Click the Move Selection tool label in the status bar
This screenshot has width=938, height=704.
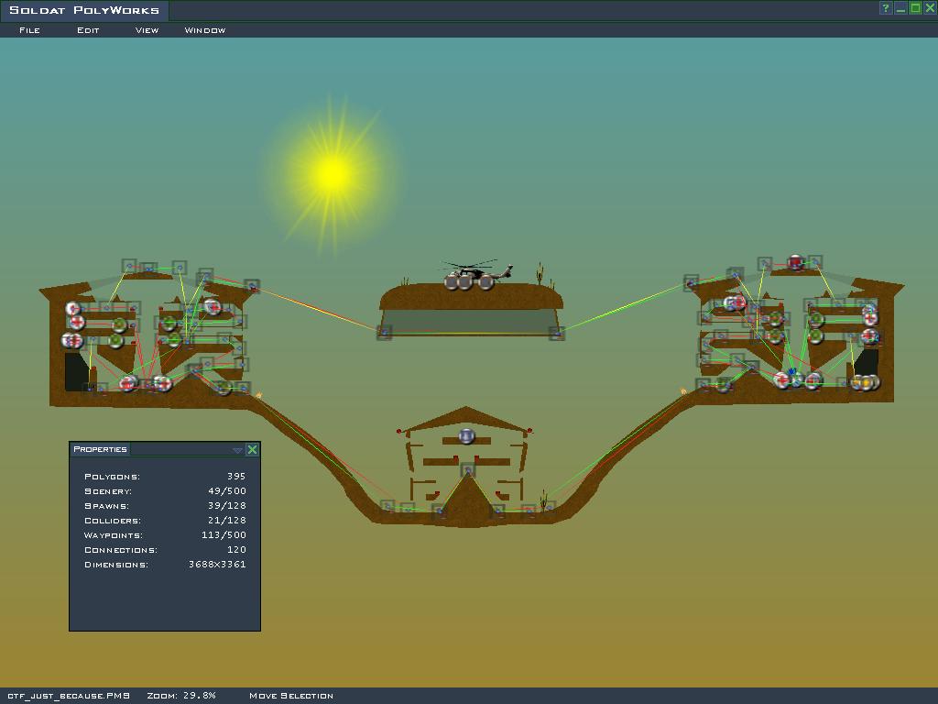(291, 696)
